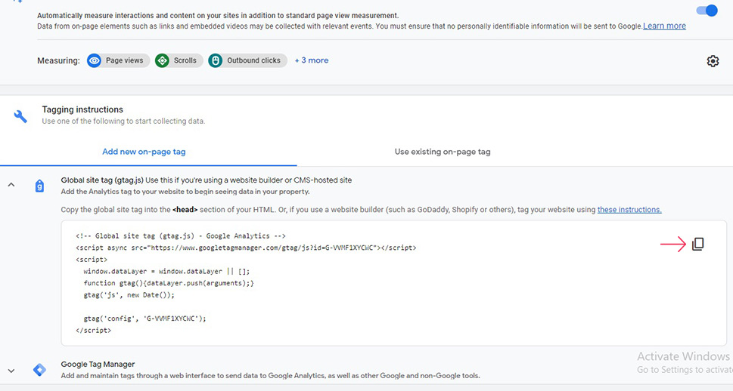This screenshot has height=391, width=733.
Task: Click the gtag('js', new Date()) line
Action: pos(129,295)
